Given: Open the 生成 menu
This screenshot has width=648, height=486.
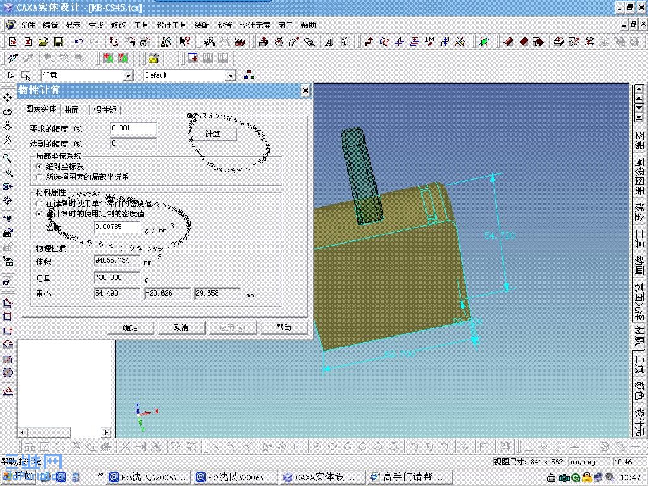Looking at the screenshot, I should 96,25.
